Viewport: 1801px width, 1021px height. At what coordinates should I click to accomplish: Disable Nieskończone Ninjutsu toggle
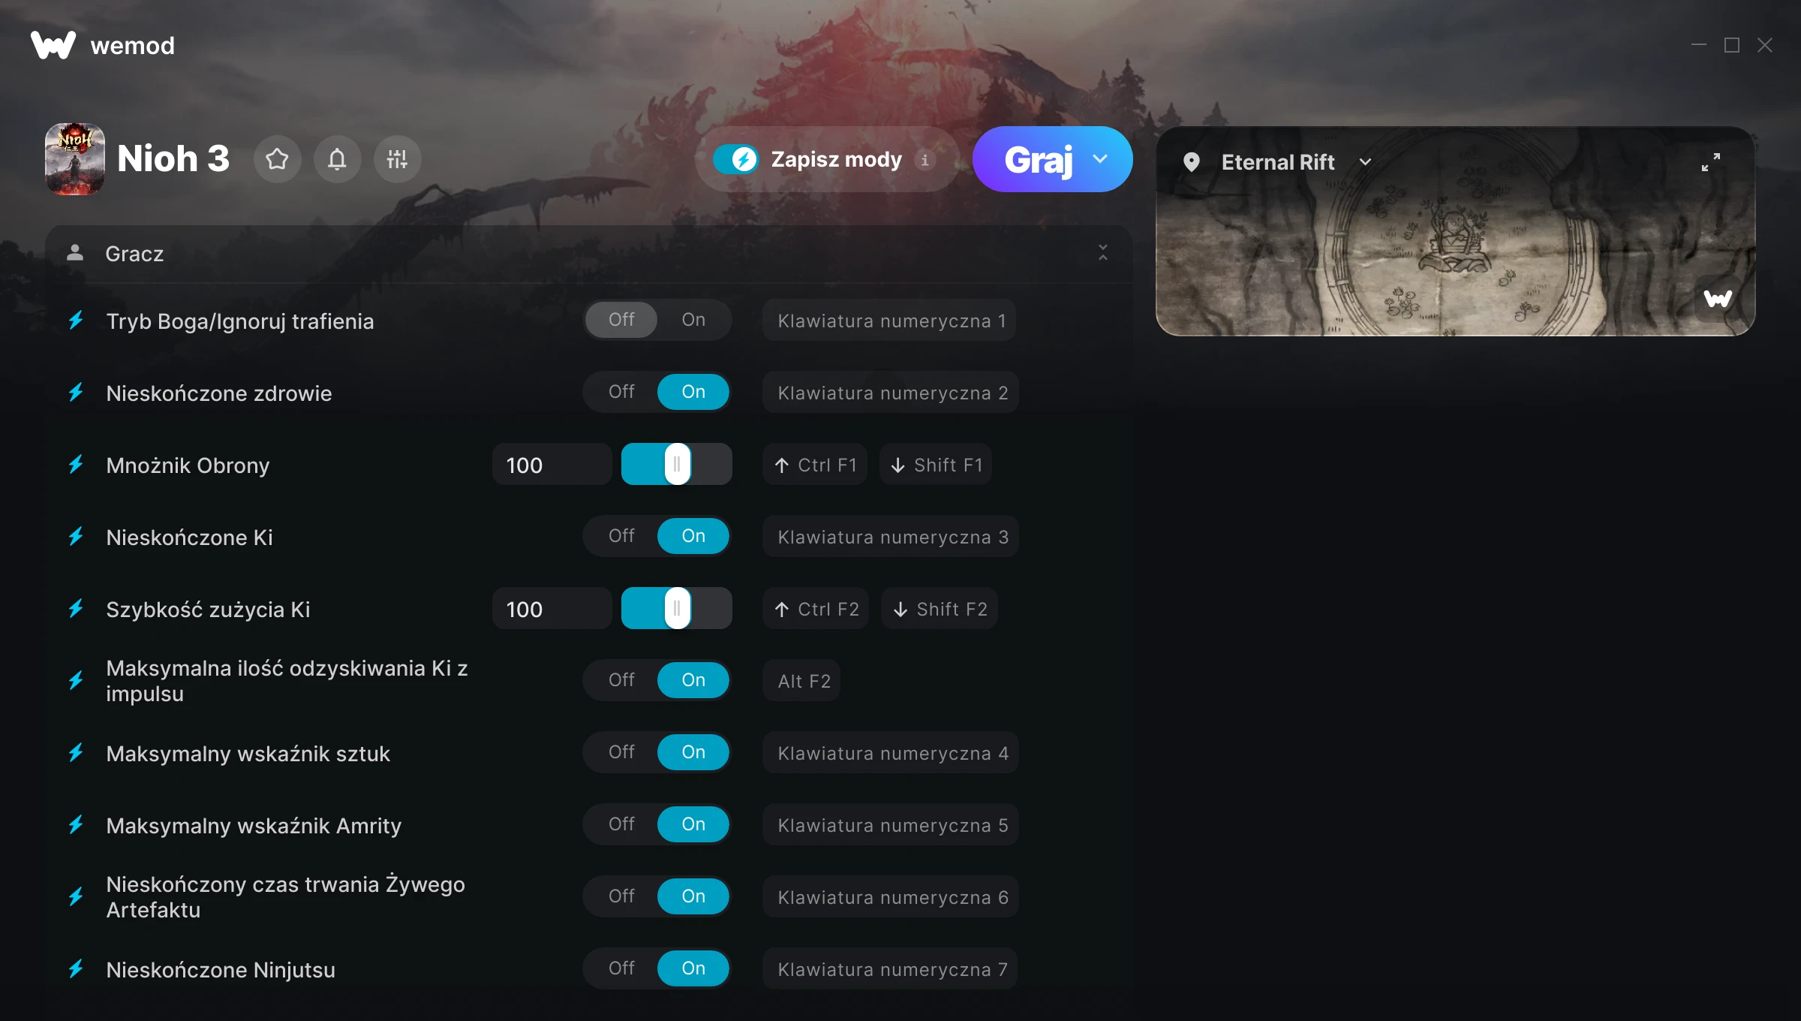coord(621,968)
